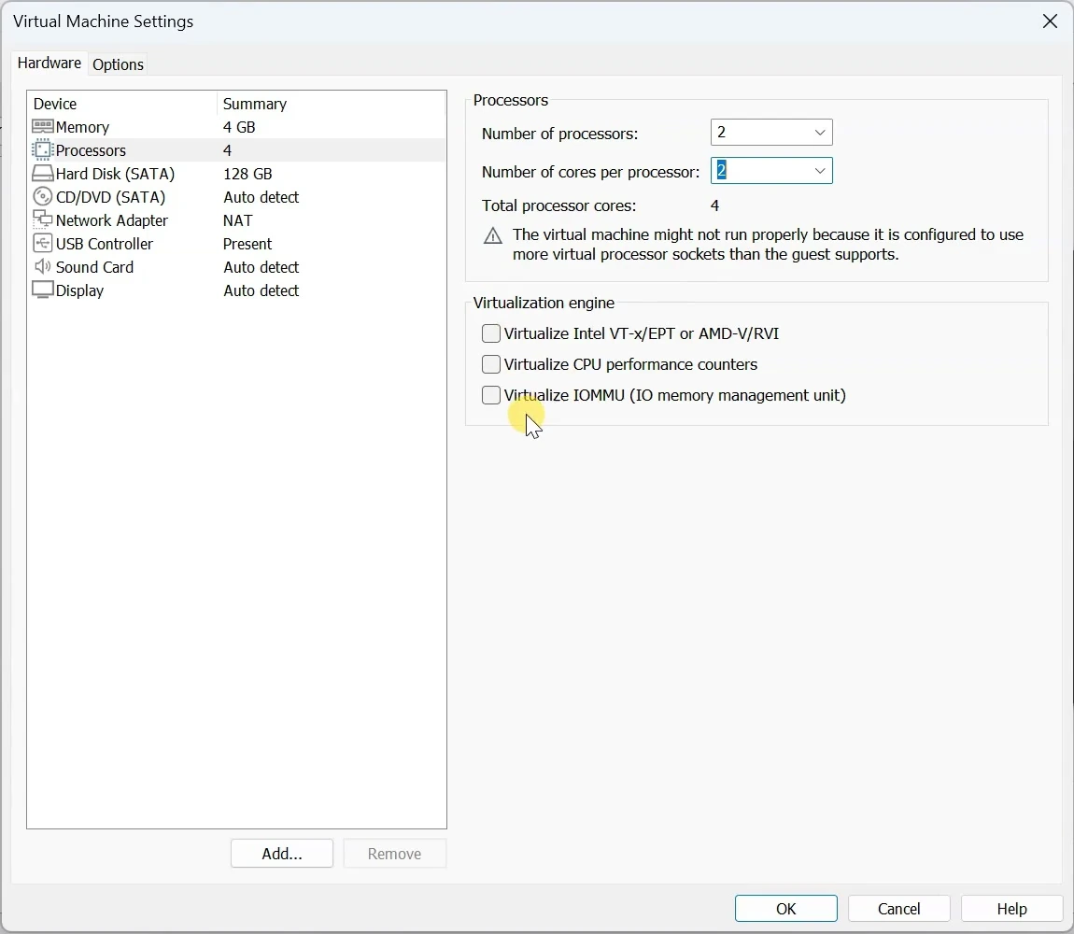This screenshot has width=1074, height=934.
Task: Enable Virtualize IOMMU checkbox
Action: tap(491, 395)
